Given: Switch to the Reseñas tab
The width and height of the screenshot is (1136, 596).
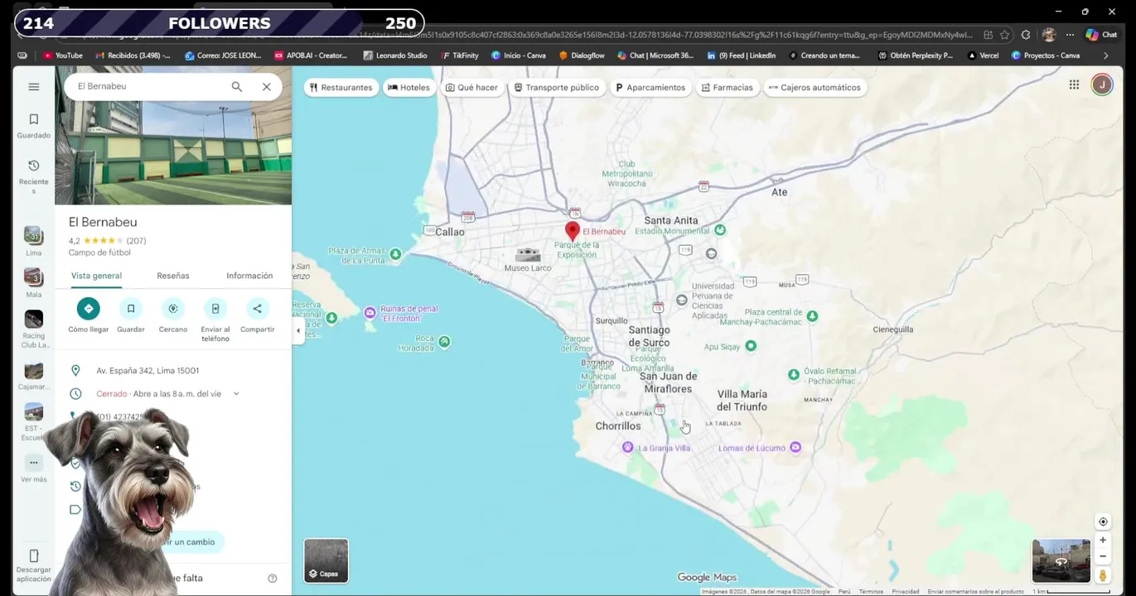Looking at the screenshot, I should (173, 276).
